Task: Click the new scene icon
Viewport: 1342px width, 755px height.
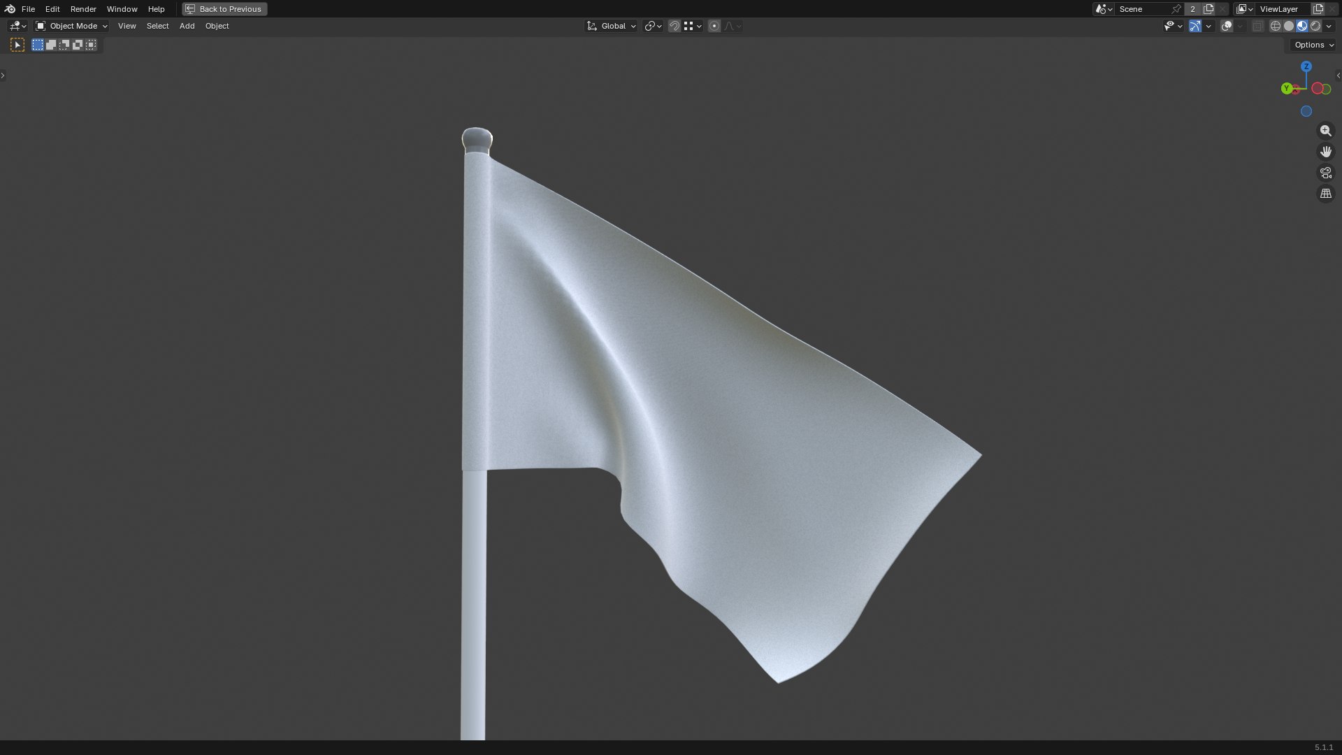Action: tap(1208, 9)
